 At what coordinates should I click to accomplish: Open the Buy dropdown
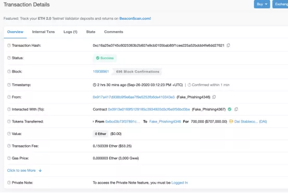point(262,4)
